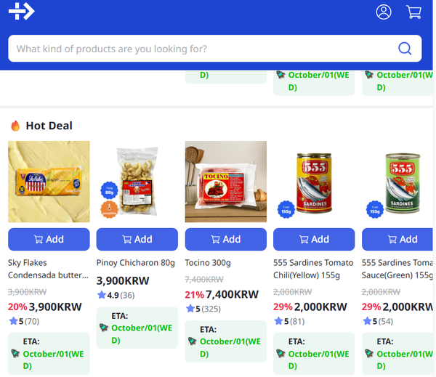
Task: Open the user account profile icon
Action: [x=384, y=12]
